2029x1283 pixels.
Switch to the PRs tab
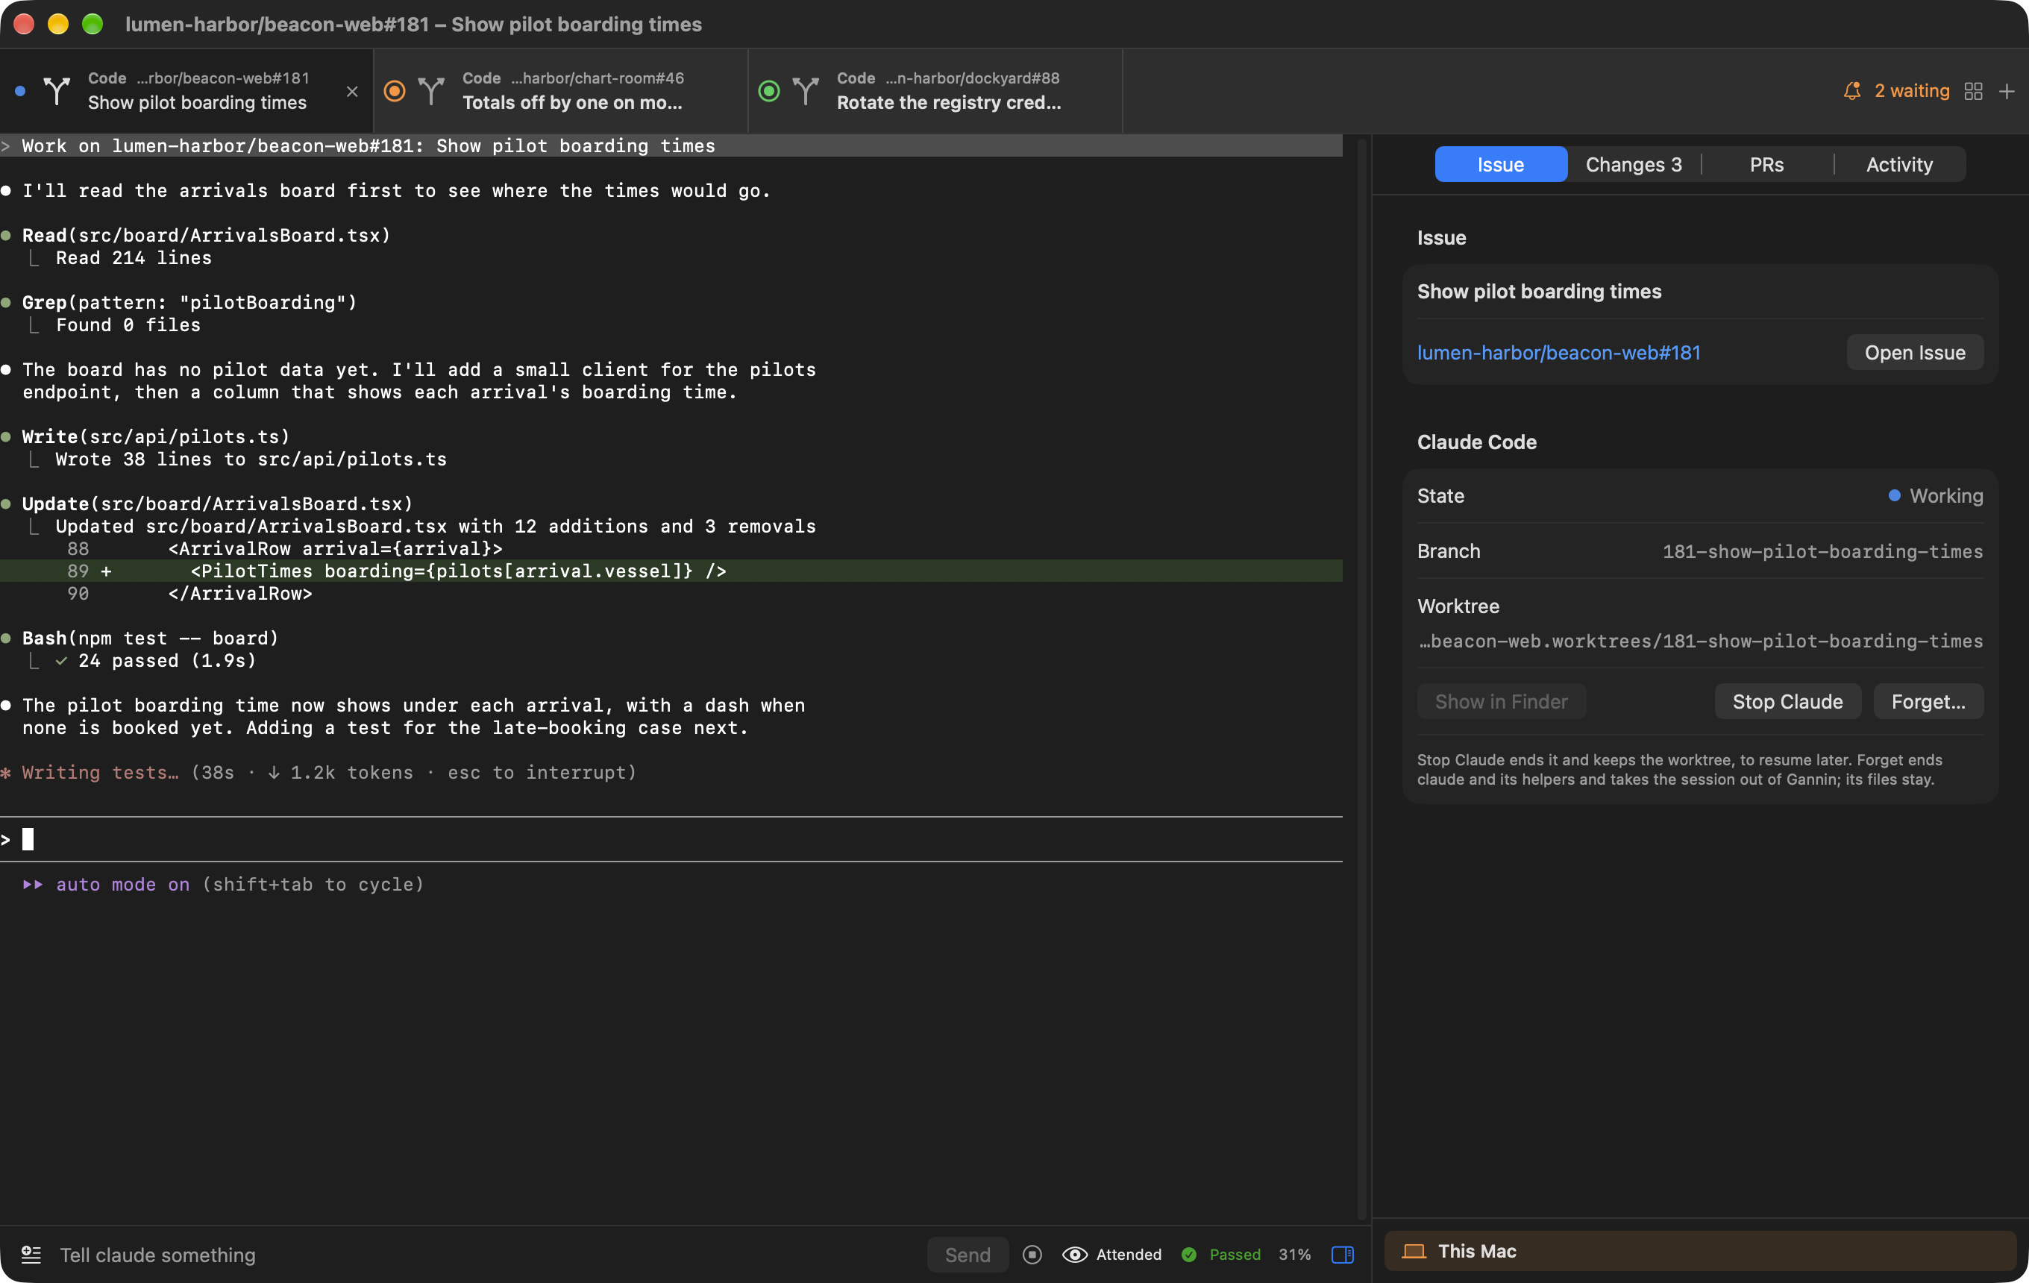point(1766,164)
